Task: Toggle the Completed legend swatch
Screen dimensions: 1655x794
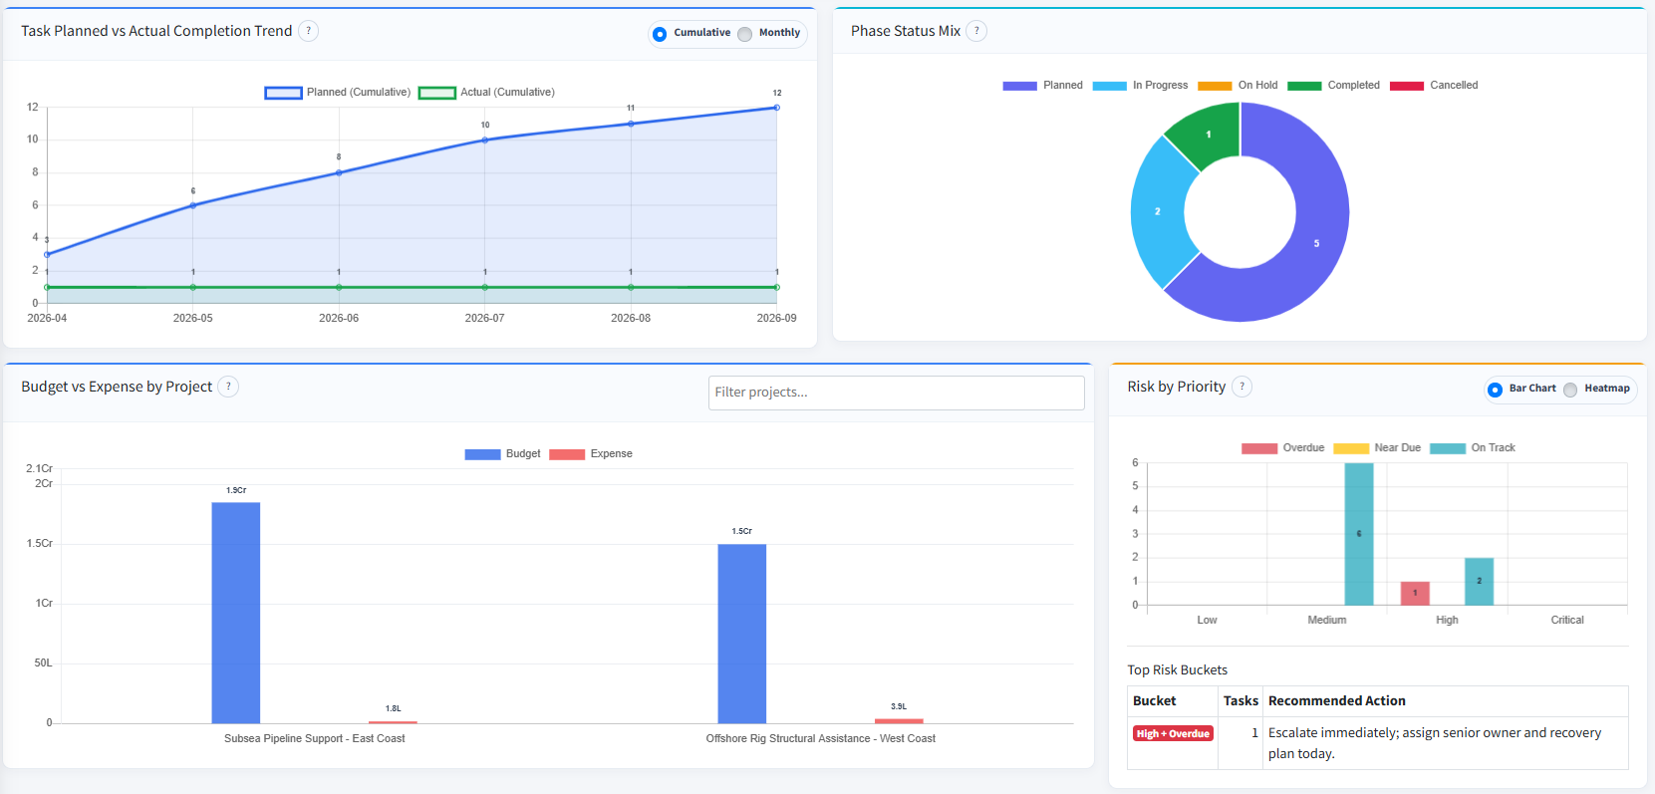Action: pos(1304,86)
